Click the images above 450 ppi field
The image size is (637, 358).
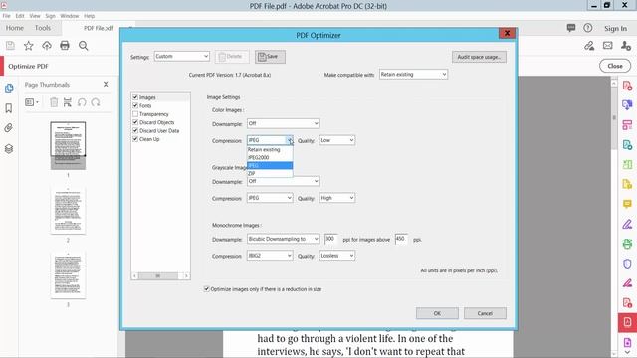(x=401, y=239)
